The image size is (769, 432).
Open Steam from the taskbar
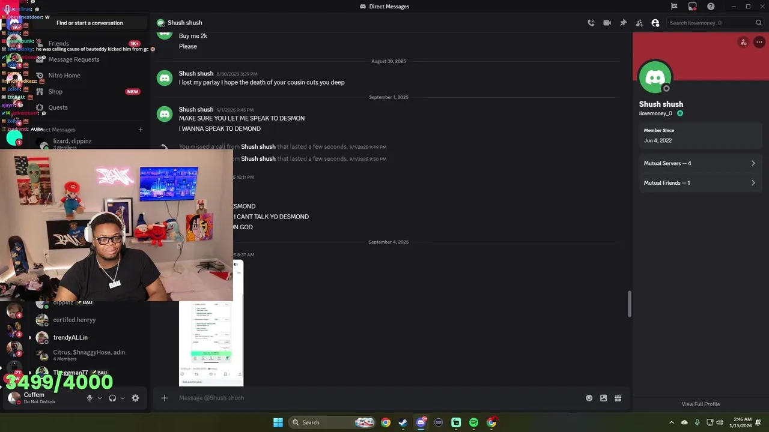[x=403, y=422]
